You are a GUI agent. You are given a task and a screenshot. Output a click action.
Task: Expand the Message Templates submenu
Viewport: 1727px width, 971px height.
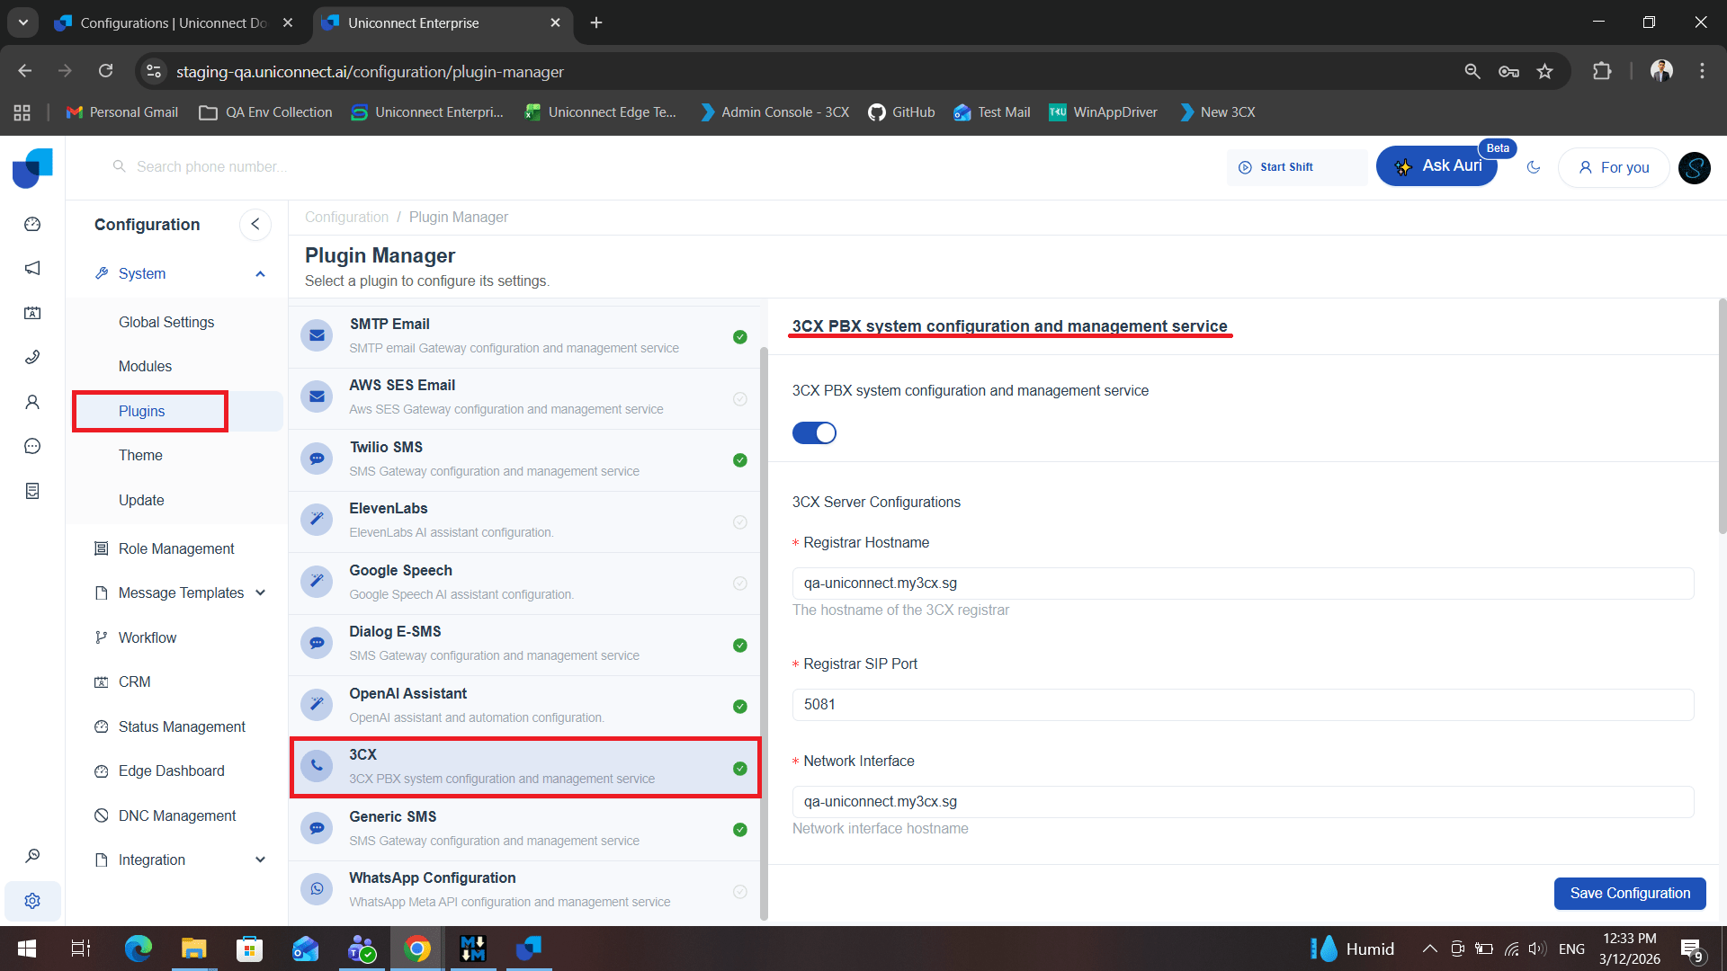click(260, 592)
